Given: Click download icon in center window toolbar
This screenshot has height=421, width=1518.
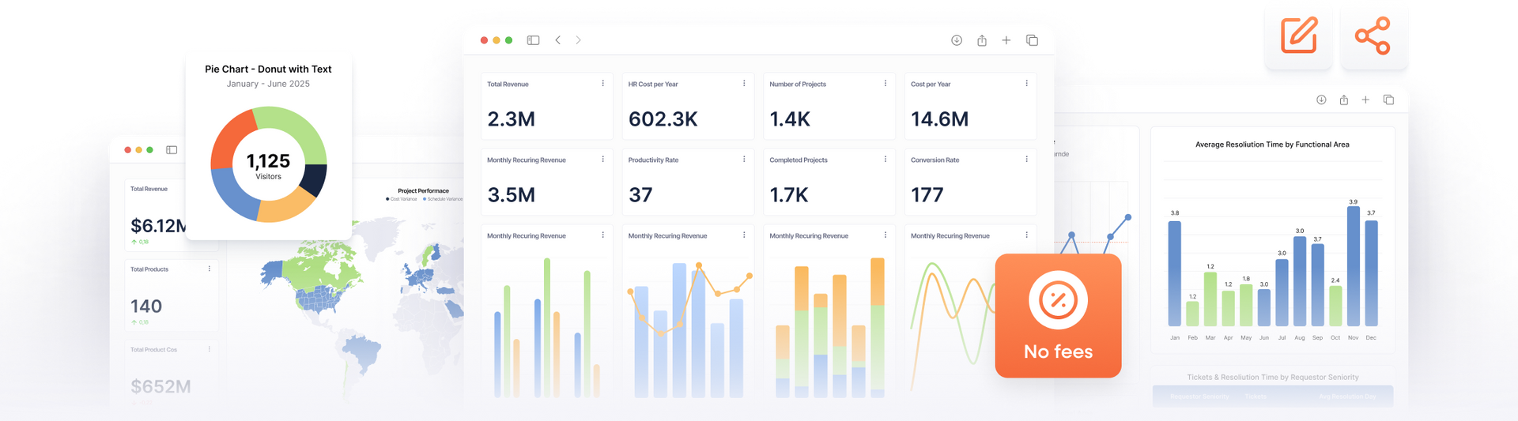Looking at the screenshot, I should [957, 40].
